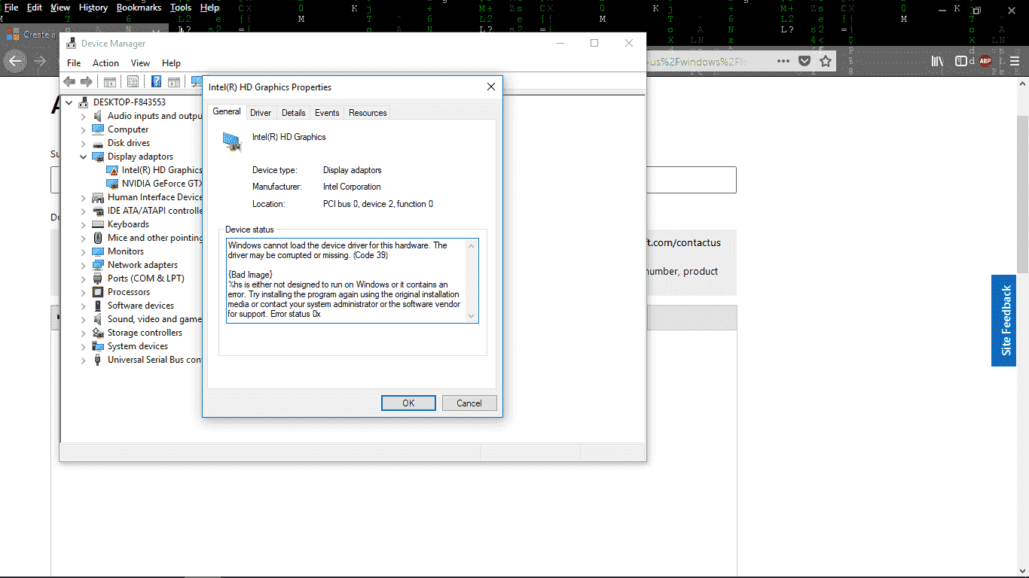Image resolution: width=1029 pixels, height=578 pixels.
Task: Collapse the Display adaptors category
Action: tap(84, 157)
